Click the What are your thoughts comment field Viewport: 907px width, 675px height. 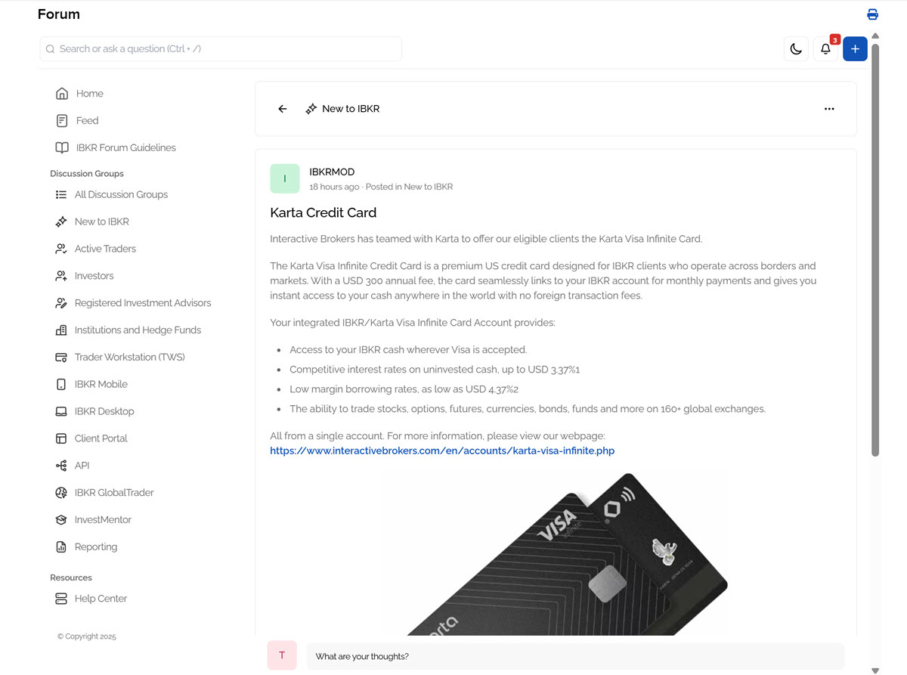tap(576, 655)
